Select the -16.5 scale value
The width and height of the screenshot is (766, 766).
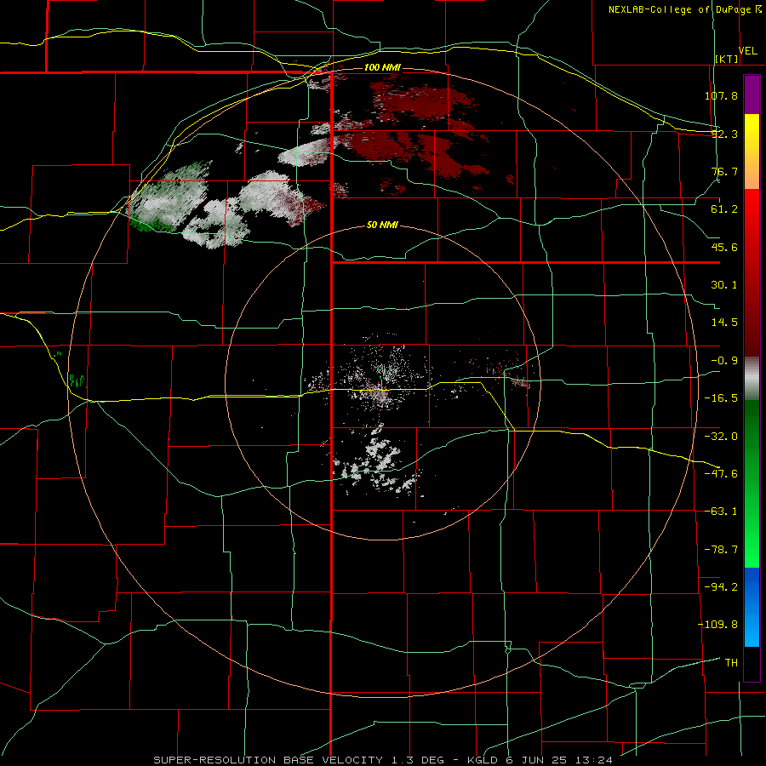[721, 398]
